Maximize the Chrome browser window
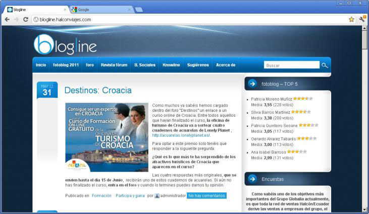The height and width of the screenshot is (214, 369). [x=349, y=3]
